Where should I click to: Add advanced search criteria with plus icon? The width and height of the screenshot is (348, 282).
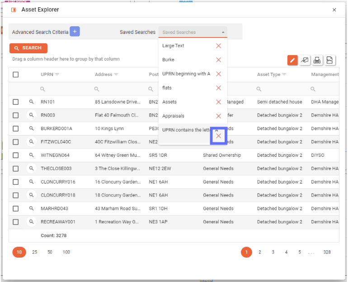75,32
